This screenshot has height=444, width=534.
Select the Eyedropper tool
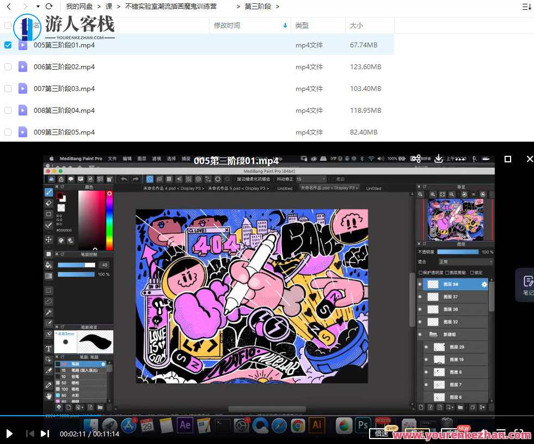point(48,385)
